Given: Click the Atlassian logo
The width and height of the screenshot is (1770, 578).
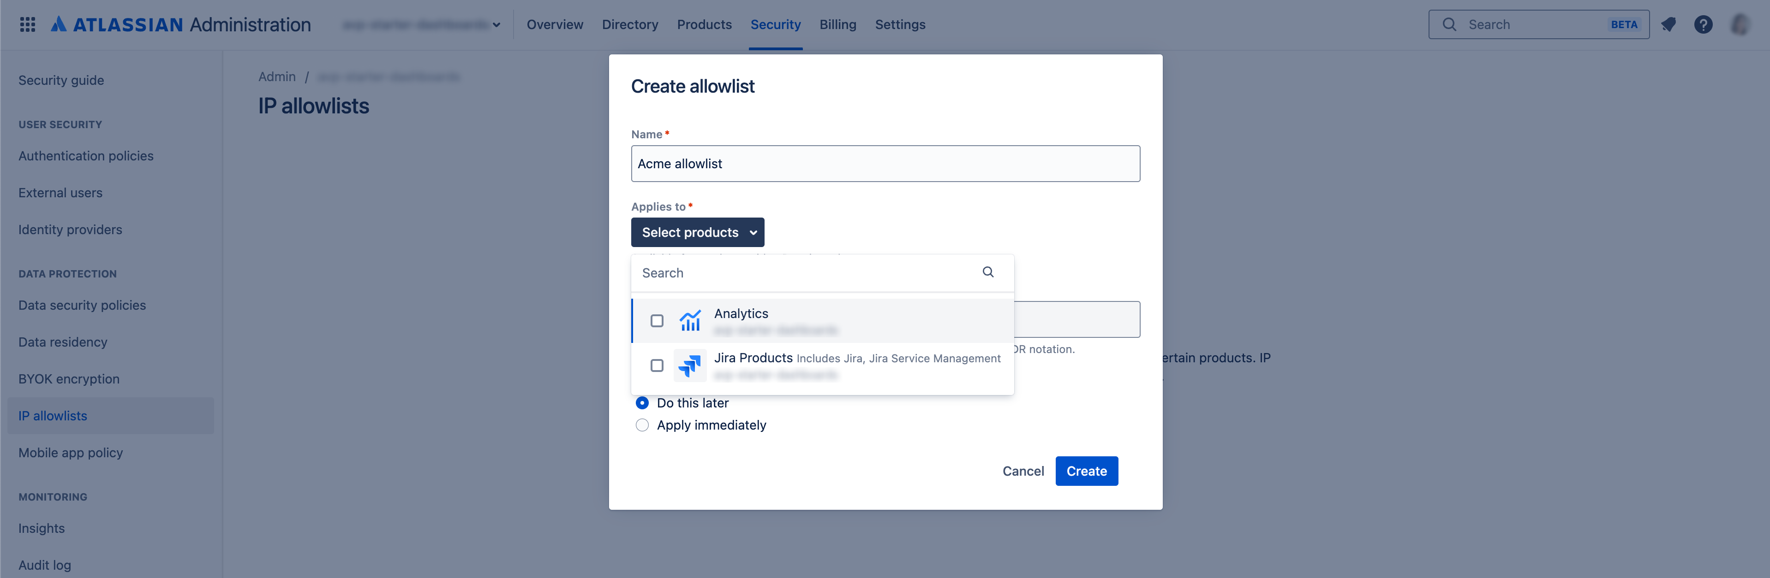Looking at the screenshot, I should click(x=60, y=24).
